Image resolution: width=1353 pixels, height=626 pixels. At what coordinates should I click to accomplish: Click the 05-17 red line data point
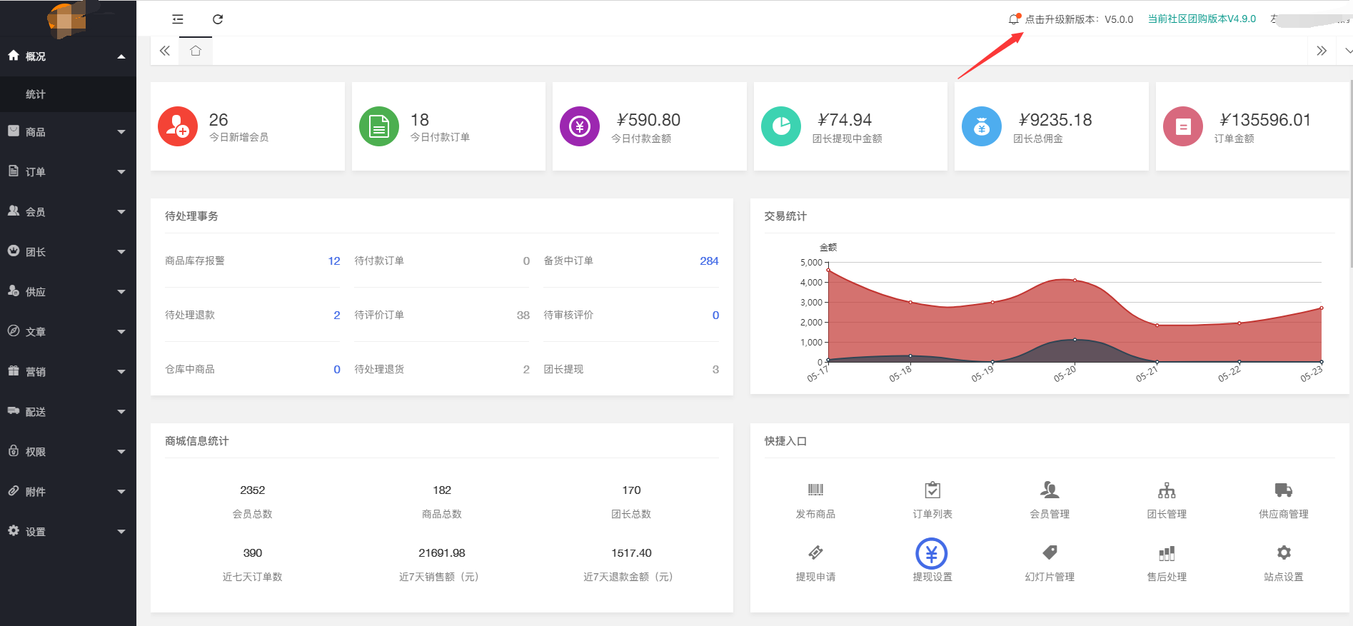point(828,270)
